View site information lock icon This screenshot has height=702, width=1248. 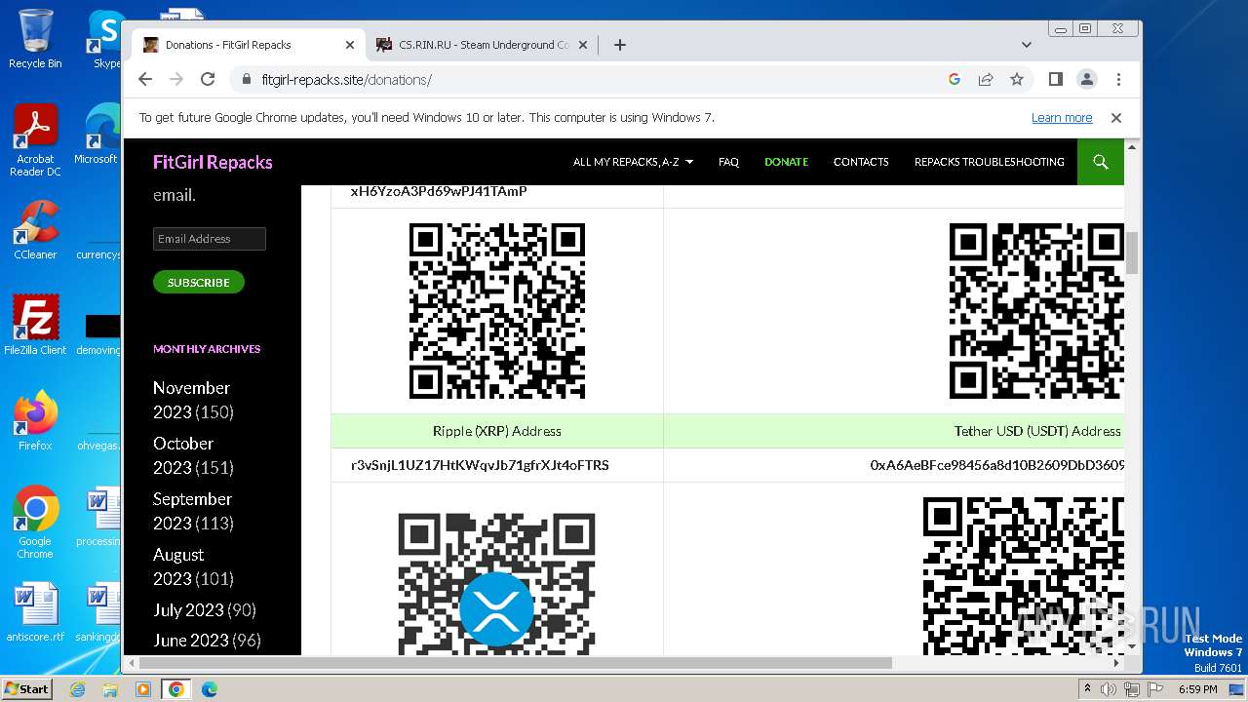pos(245,79)
